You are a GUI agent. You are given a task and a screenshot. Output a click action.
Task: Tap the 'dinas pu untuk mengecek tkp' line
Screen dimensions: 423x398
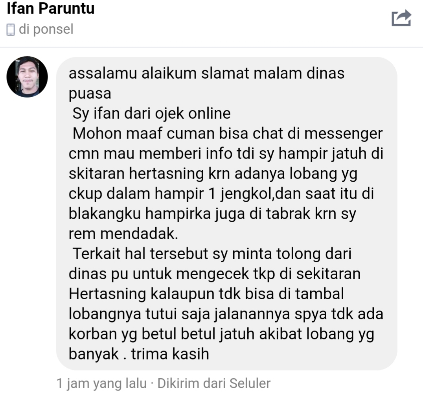[x=215, y=274]
